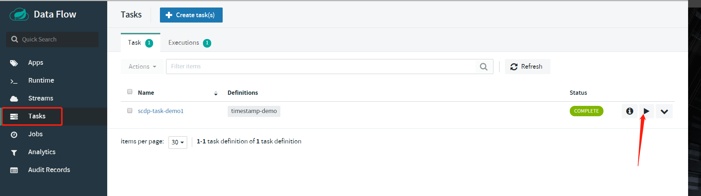Open the scdp-task-demo1 task link
Screen dimensions: 701x196
(x=161, y=111)
